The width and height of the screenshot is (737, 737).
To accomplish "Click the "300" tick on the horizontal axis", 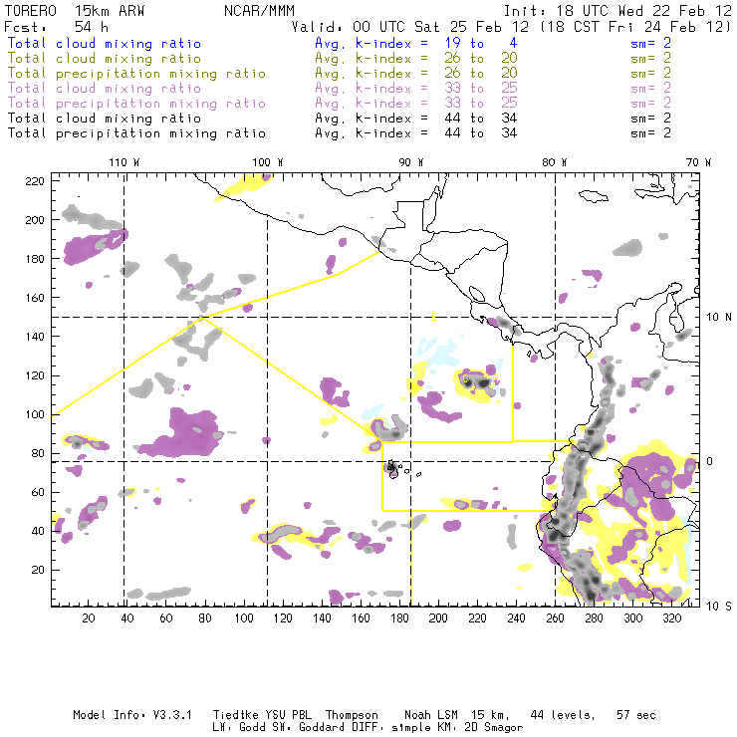I will [x=632, y=618].
